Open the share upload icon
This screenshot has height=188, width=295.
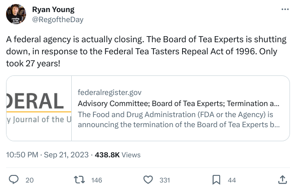[x=282, y=179]
